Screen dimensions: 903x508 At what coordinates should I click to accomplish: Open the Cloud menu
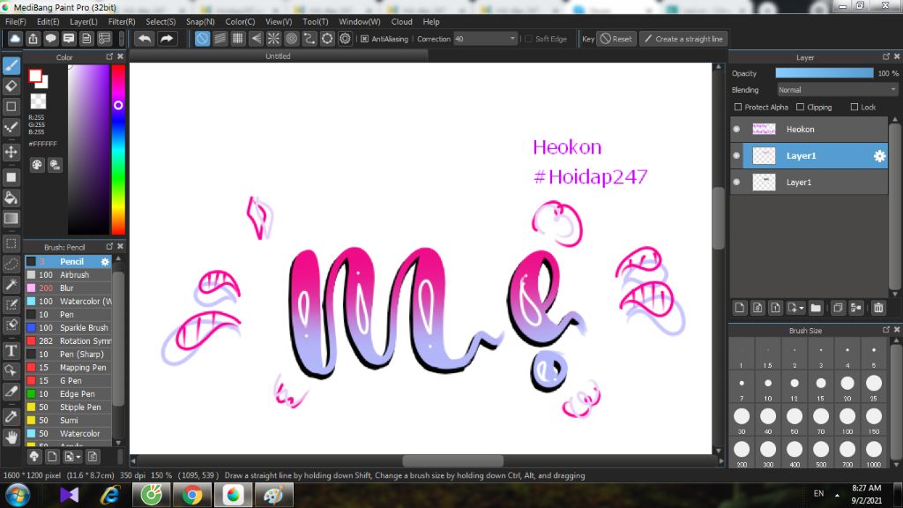coord(401,21)
